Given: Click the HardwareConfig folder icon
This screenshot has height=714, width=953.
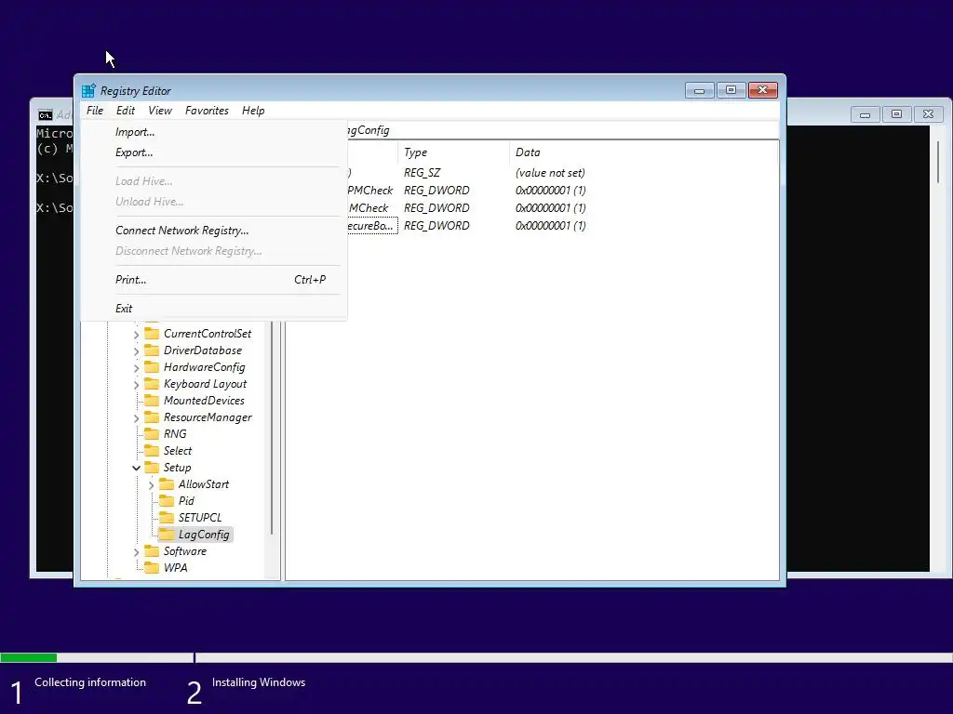Looking at the screenshot, I should pyautogui.click(x=152, y=366).
